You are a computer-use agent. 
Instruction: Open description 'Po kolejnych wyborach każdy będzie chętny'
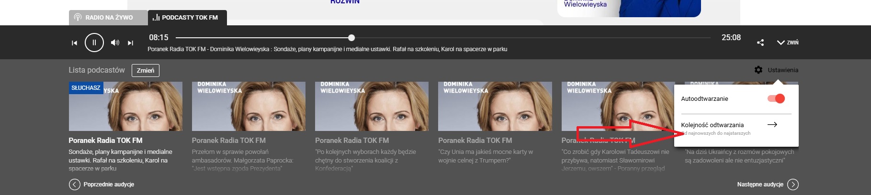(x=365, y=160)
